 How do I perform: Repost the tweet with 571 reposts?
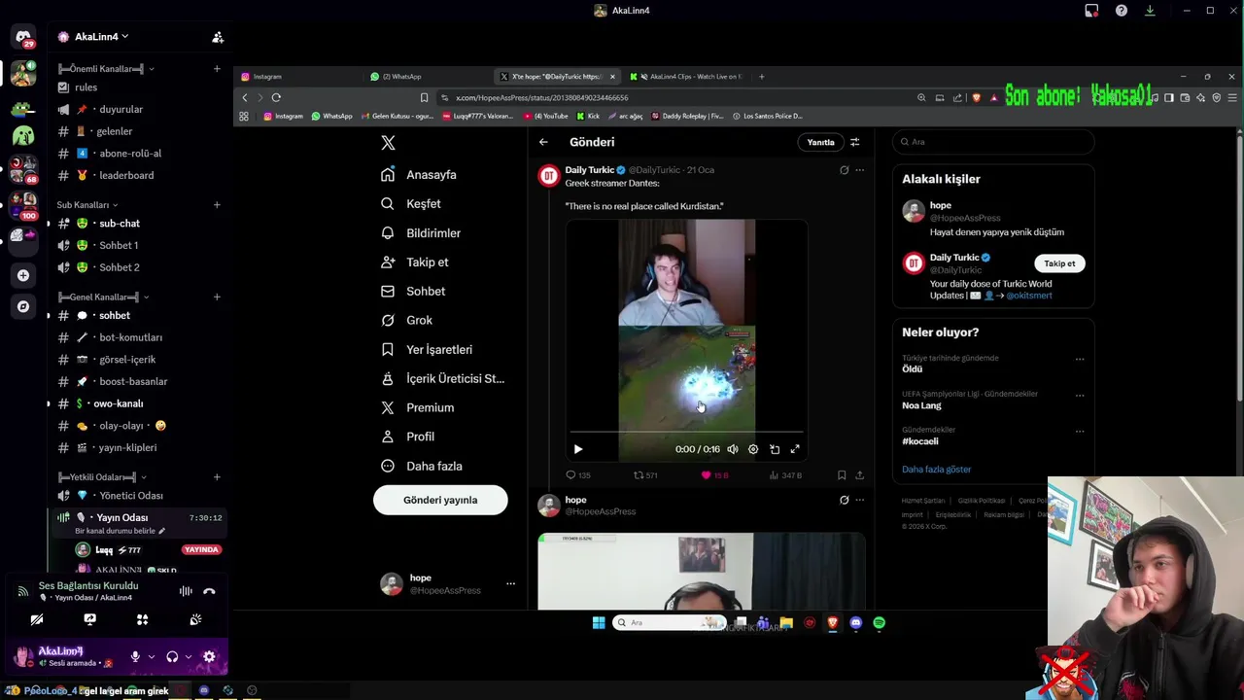(x=646, y=475)
